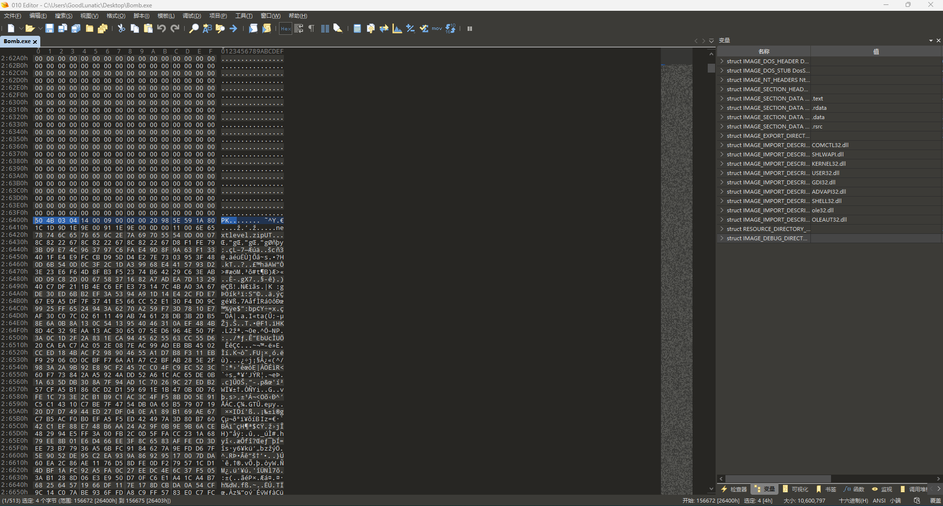The image size is (943, 506).
Task: Toggle the 覆盖 overwrite mode entry
Action: (935, 501)
